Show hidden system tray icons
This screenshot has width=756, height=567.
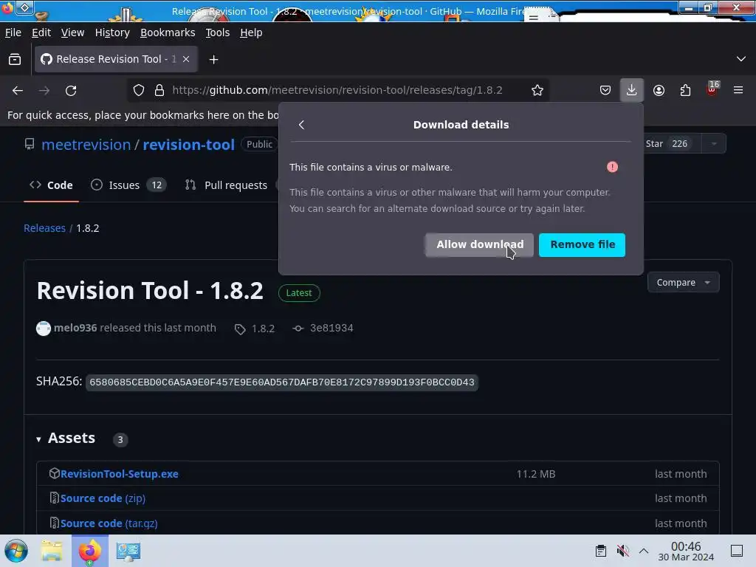(x=644, y=551)
